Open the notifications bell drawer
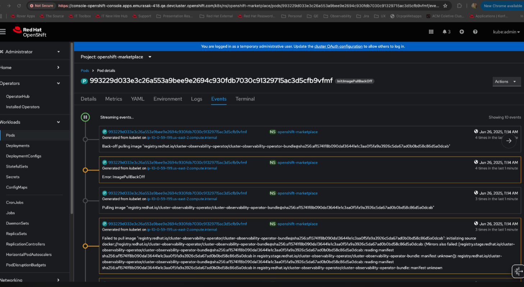 446,32
